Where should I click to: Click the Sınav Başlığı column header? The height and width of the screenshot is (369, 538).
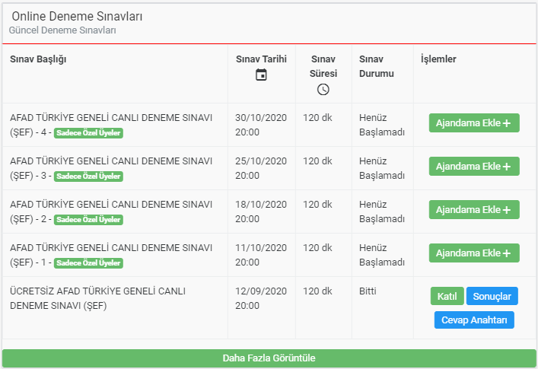(38, 59)
